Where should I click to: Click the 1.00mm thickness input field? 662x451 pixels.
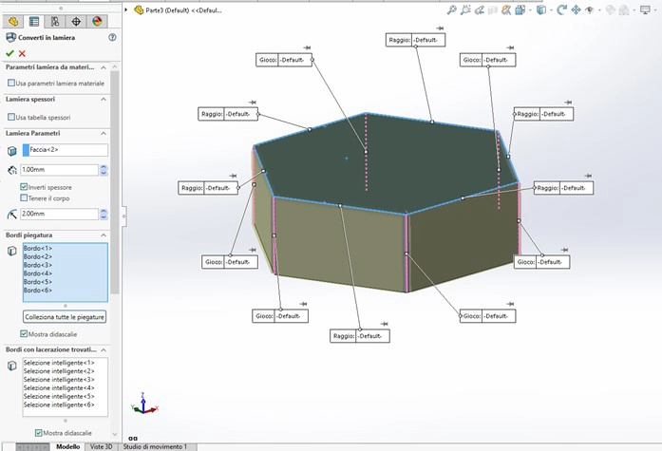[60, 170]
